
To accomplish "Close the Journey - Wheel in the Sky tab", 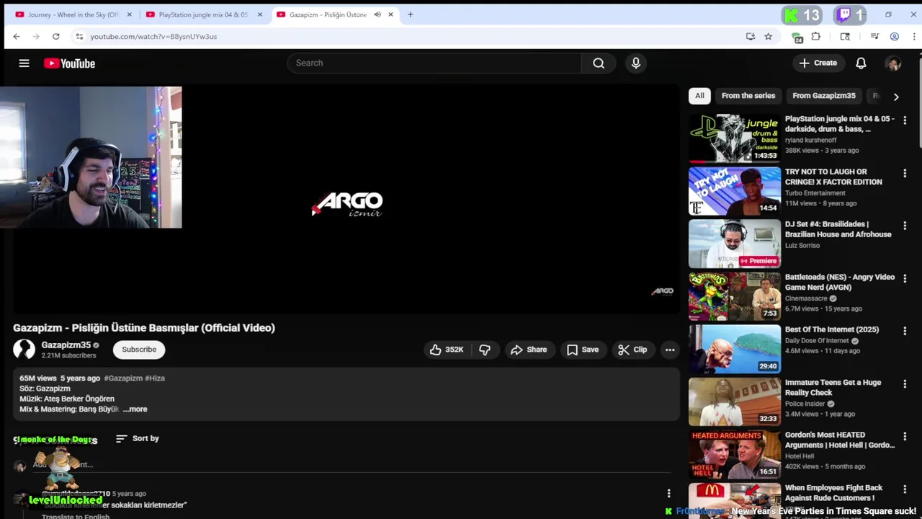I will 130,14.
